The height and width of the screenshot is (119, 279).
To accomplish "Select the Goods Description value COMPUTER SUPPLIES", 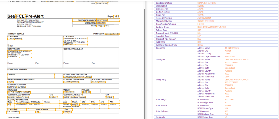I will [206, 3].
